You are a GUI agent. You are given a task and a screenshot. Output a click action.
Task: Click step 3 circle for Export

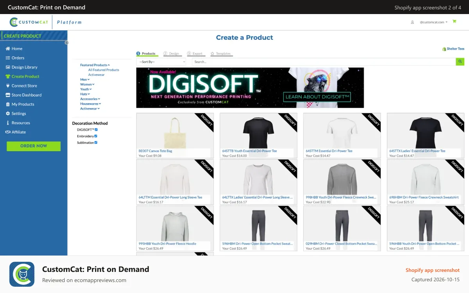point(189,54)
